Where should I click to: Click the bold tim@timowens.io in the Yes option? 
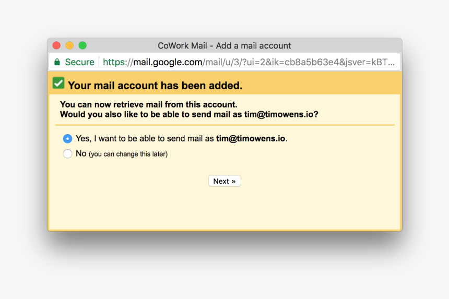click(x=251, y=139)
